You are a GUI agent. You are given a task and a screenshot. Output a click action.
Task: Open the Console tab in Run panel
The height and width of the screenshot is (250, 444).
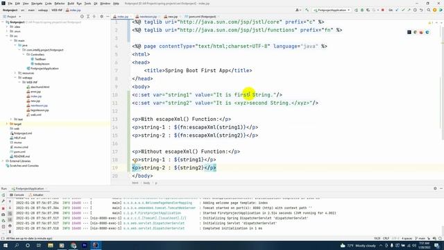click(17, 195)
